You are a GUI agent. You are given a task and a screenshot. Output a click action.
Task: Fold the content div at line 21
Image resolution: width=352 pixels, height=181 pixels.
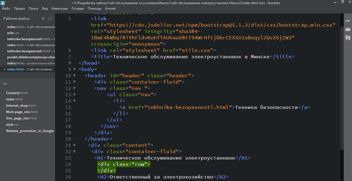click(74, 145)
